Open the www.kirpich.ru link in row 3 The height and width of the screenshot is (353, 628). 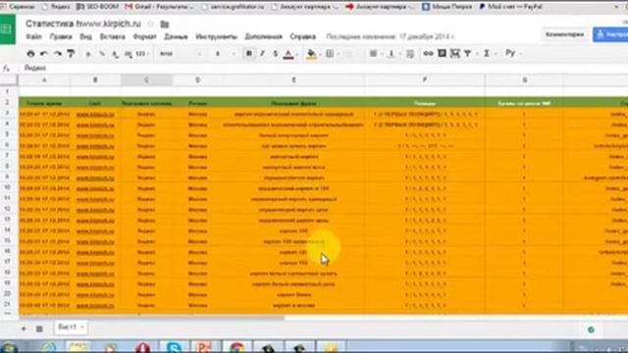click(x=95, y=115)
